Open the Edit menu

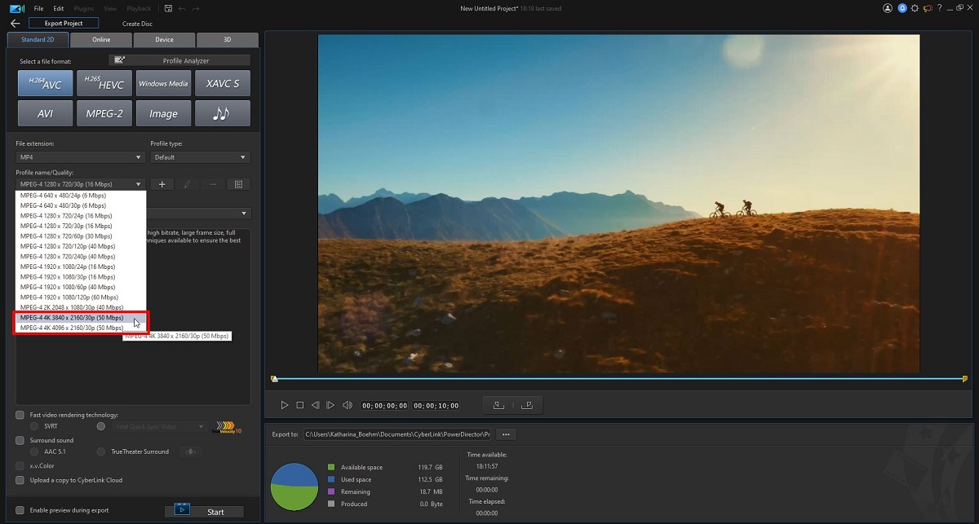click(59, 8)
